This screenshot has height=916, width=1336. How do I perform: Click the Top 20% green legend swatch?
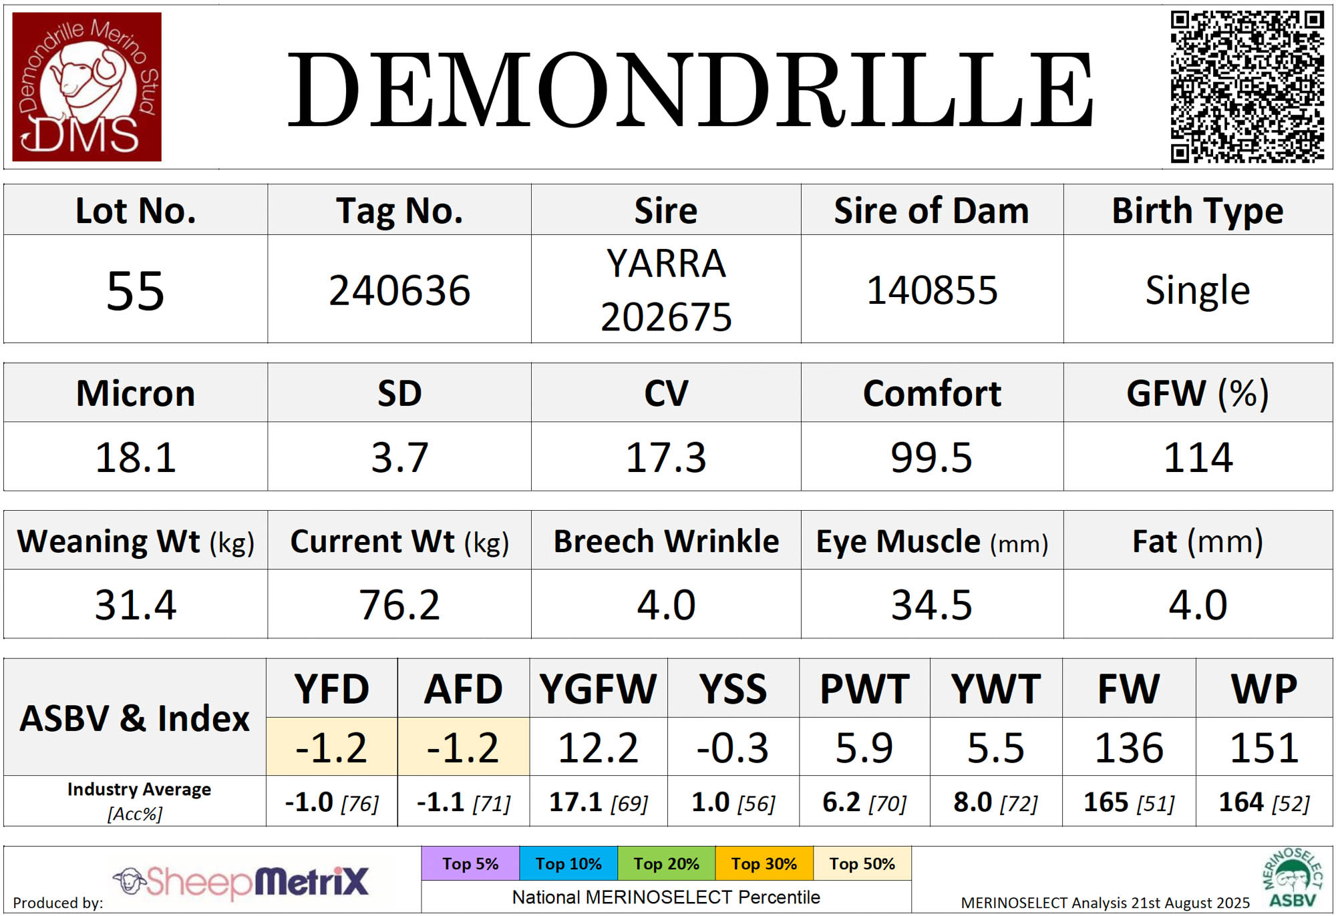[x=666, y=864]
